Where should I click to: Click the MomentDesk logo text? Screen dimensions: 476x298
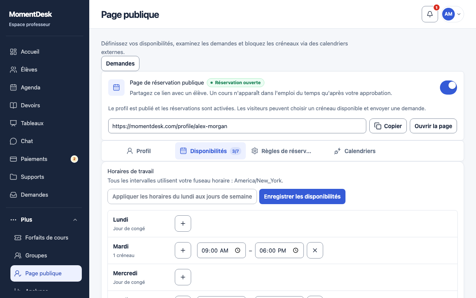(x=30, y=15)
